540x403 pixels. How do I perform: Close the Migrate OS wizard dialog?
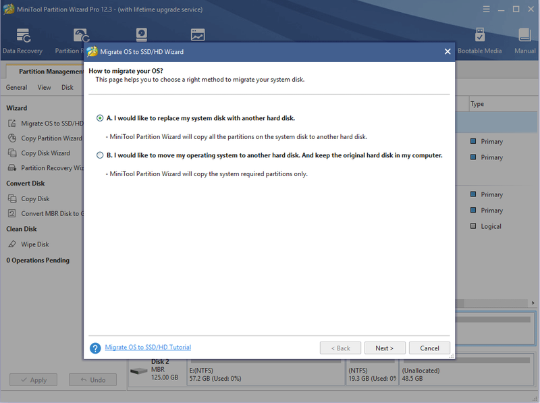[448, 51]
